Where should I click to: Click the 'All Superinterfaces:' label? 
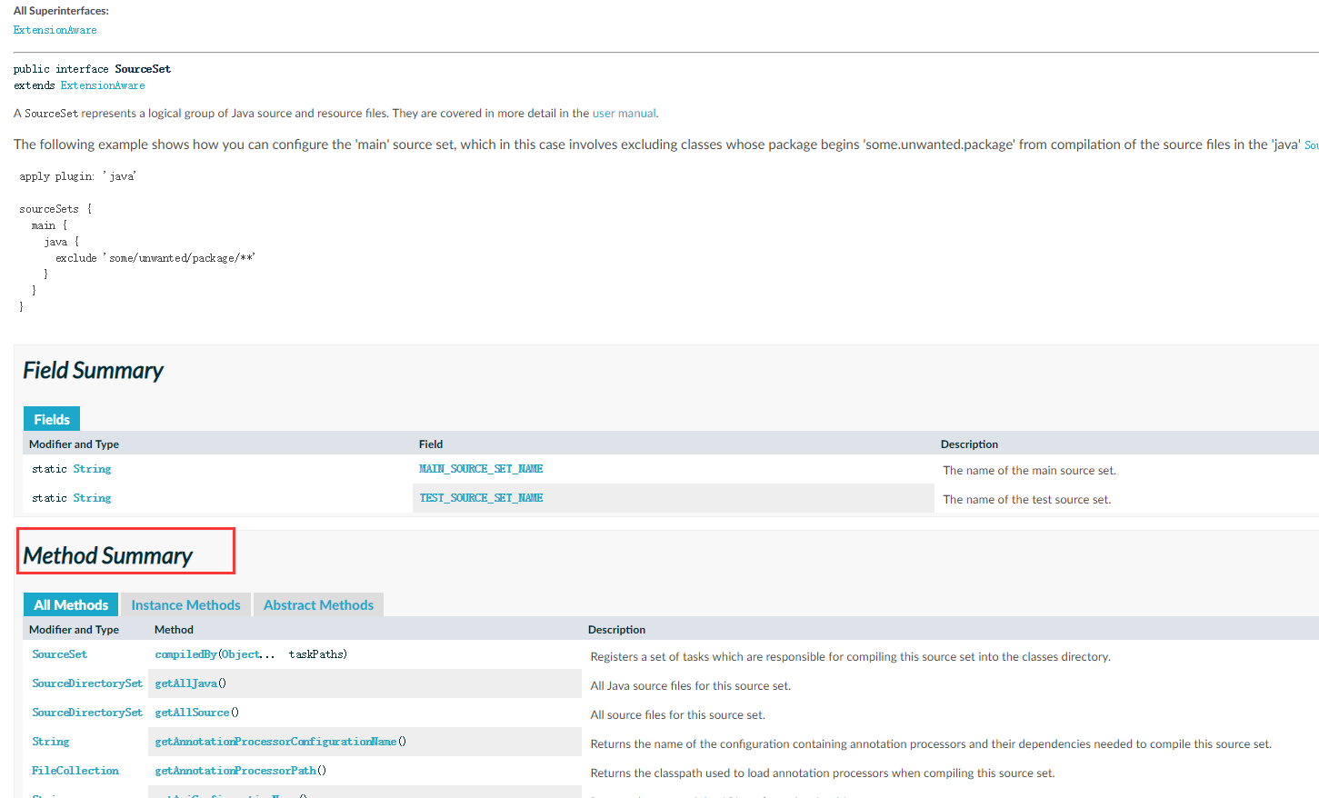point(61,11)
